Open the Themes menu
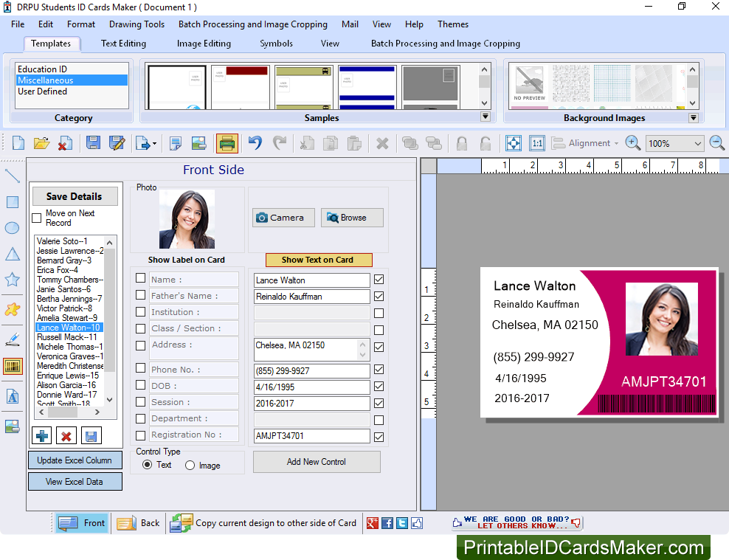The height and width of the screenshot is (560, 729). (453, 24)
